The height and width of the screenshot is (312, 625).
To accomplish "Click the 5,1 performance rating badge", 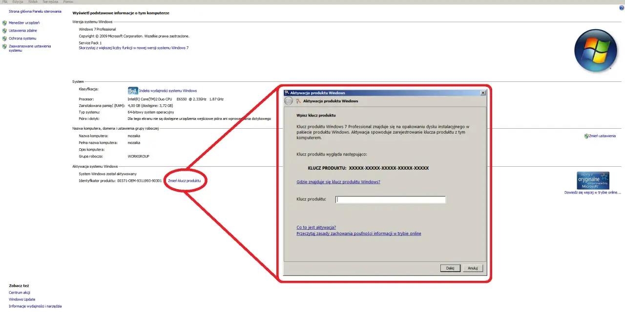I will [133, 91].
